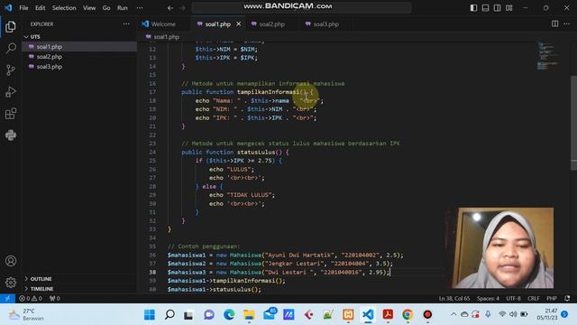Open the Go menu
Viewport: 577px width, 325px height.
click(106, 8)
